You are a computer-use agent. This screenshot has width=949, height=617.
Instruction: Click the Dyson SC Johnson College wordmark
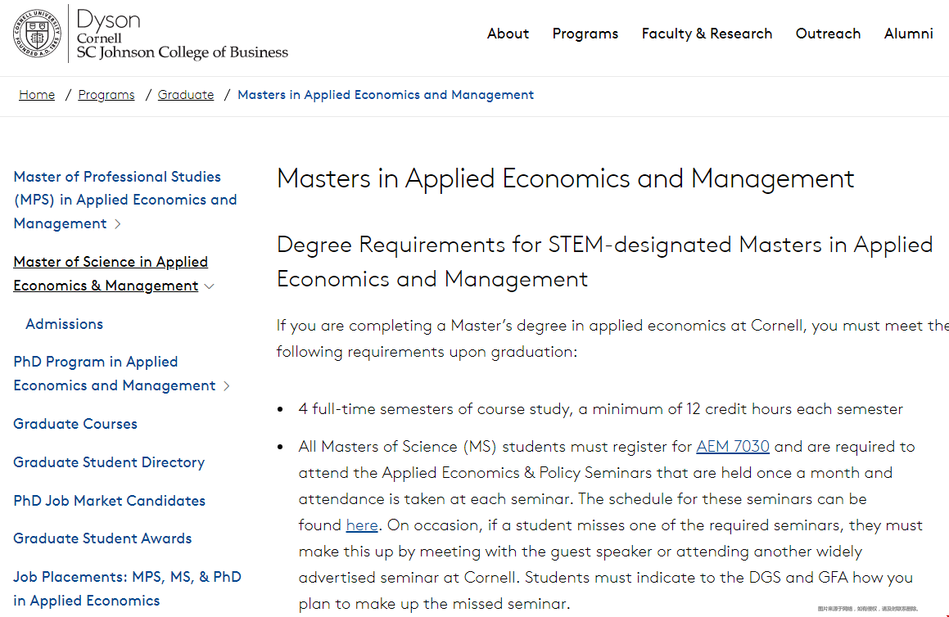(182, 34)
